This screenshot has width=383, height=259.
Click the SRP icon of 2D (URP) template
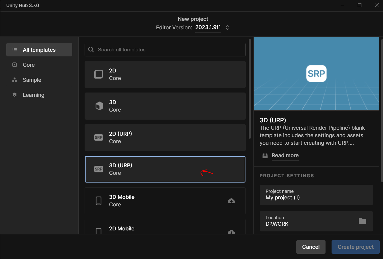(99, 138)
